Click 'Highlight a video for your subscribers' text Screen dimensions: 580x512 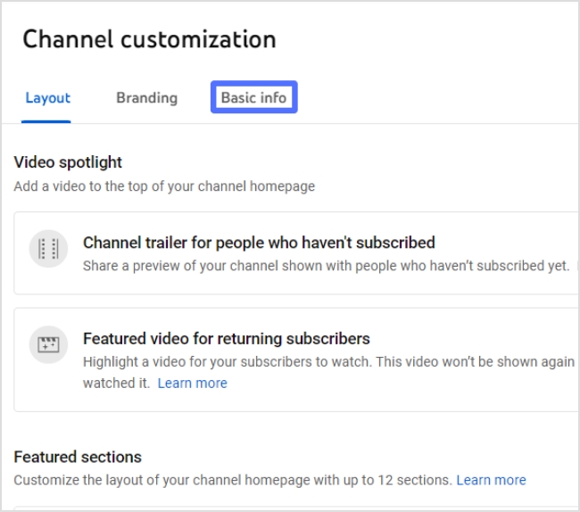click(329, 372)
